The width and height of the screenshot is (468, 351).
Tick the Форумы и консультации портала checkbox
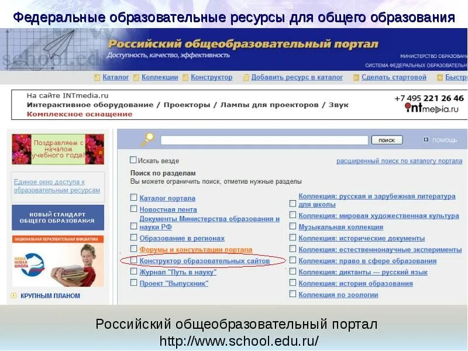(134, 249)
